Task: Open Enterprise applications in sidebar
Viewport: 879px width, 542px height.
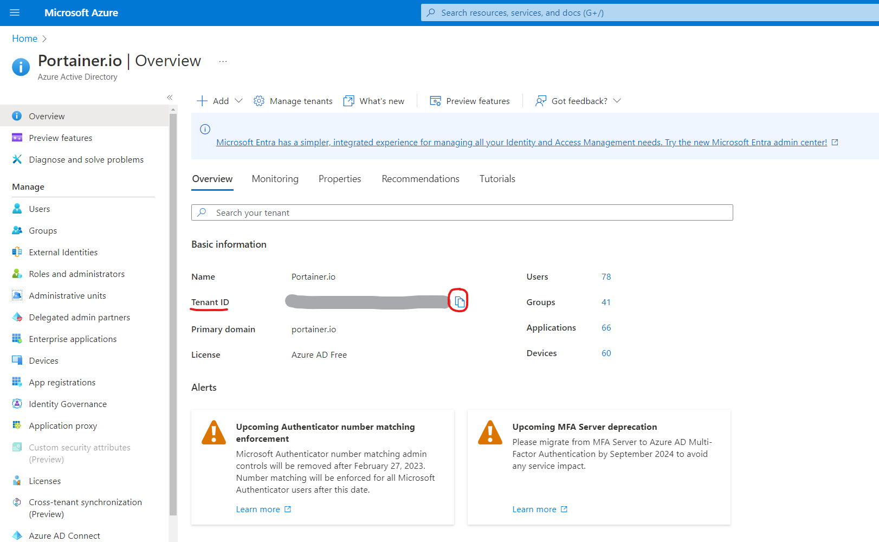Action: pyautogui.click(x=73, y=339)
